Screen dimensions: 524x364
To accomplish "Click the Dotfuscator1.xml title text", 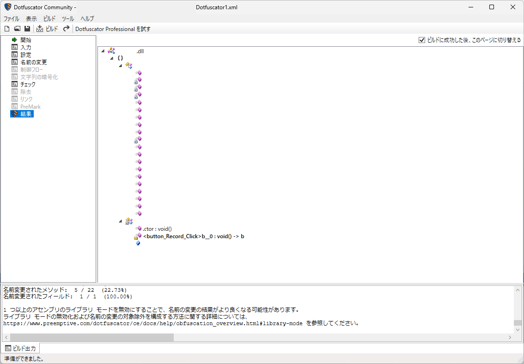I will pos(217,7).
